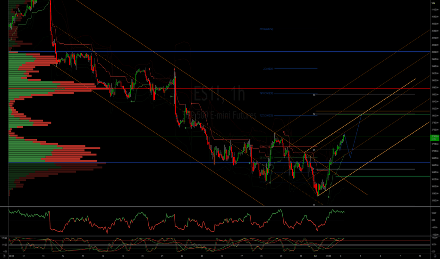Viewport: 440px width, 259px height.
Task: Click the 4000.00 price axis label
Action: (435, 45)
